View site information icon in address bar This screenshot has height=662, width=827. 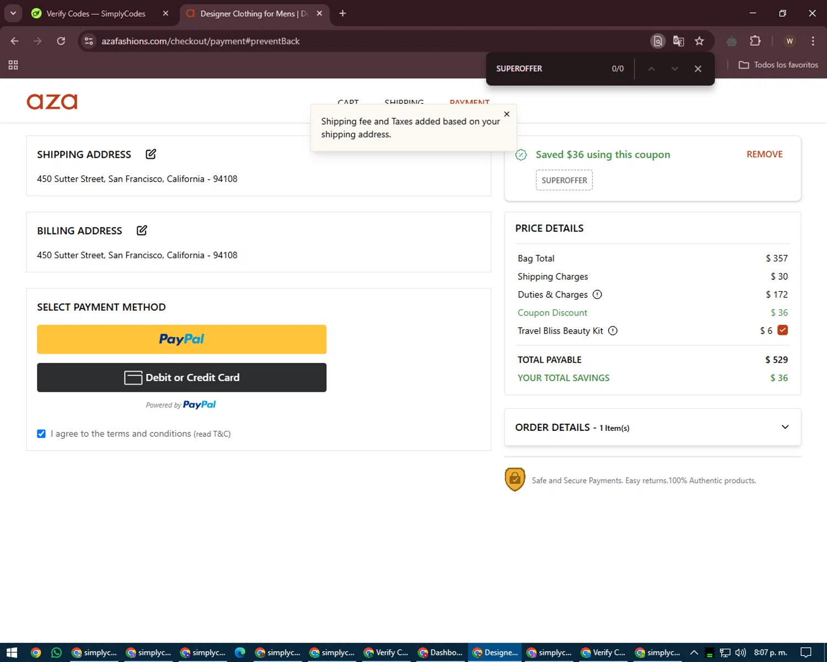click(x=89, y=41)
